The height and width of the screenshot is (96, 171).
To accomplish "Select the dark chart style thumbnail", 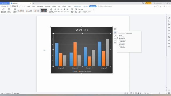I will [x=44, y=11].
